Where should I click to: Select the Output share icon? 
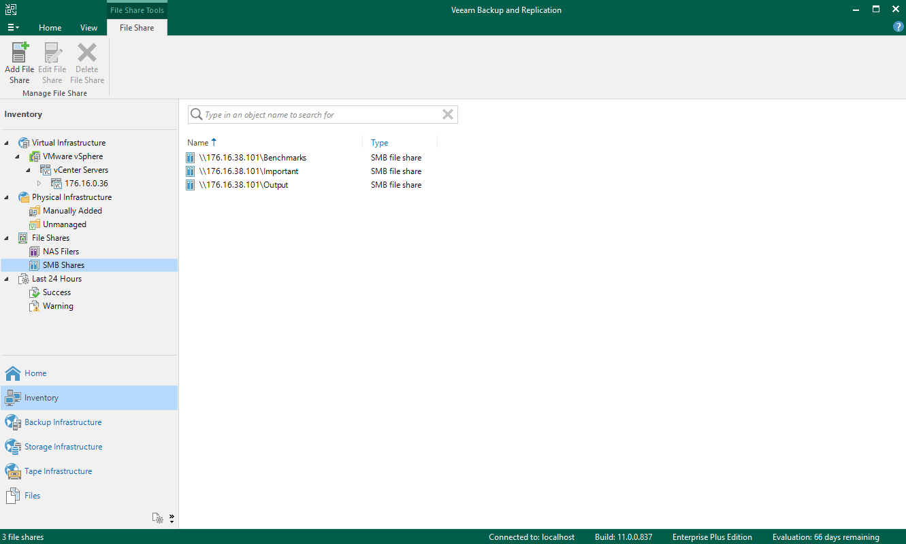(191, 185)
